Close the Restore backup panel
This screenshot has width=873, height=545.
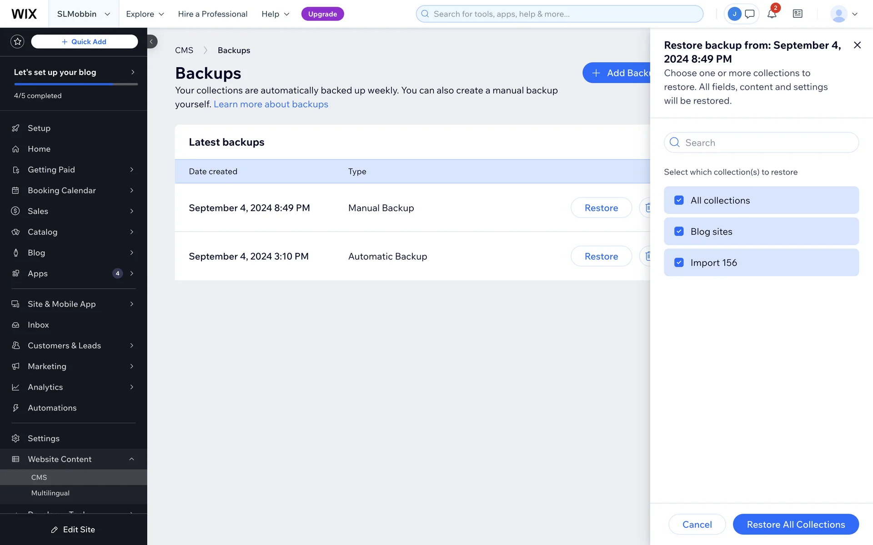[857, 45]
